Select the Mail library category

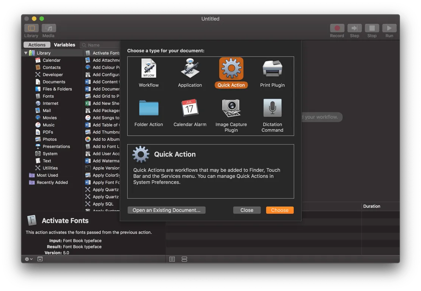pyautogui.click(x=47, y=110)
